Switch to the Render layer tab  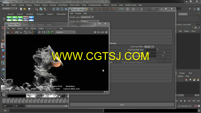point(182,73)
